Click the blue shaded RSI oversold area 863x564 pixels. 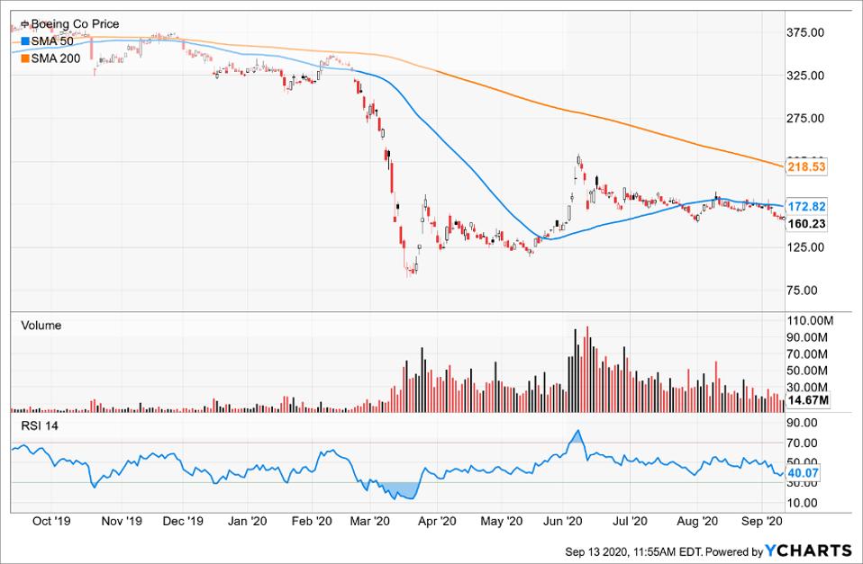(x=402, y=490)
